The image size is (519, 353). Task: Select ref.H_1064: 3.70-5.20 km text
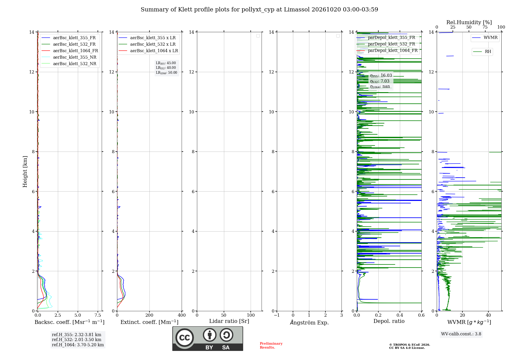point(78,345)
